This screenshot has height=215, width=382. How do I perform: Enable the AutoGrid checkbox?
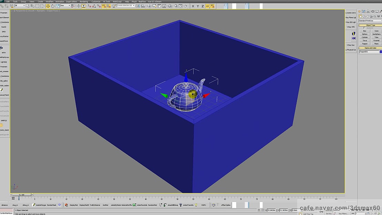(x=364, y=28)
